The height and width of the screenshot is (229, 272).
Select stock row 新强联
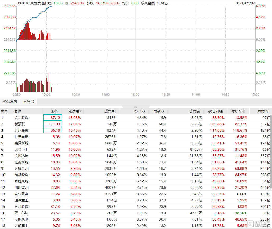(135, 124)
